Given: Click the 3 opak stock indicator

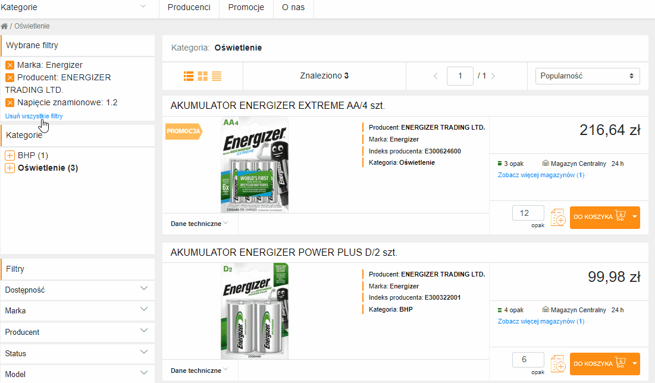Looking at the screenshot, I should tap(510, 164).
